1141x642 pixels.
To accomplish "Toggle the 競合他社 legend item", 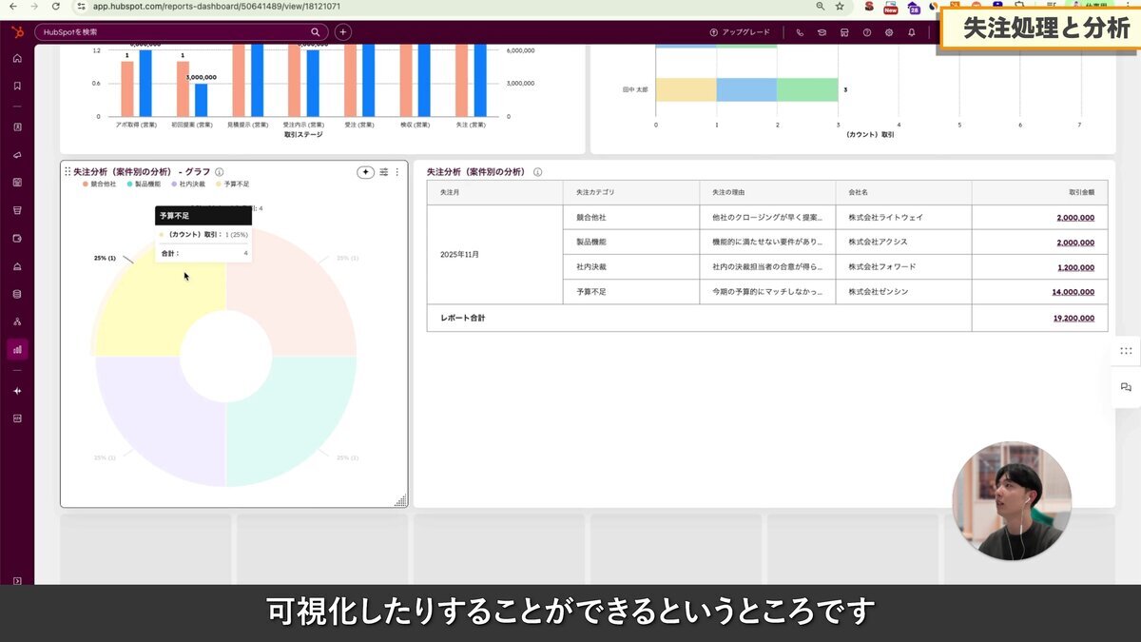I will (102, 183).
